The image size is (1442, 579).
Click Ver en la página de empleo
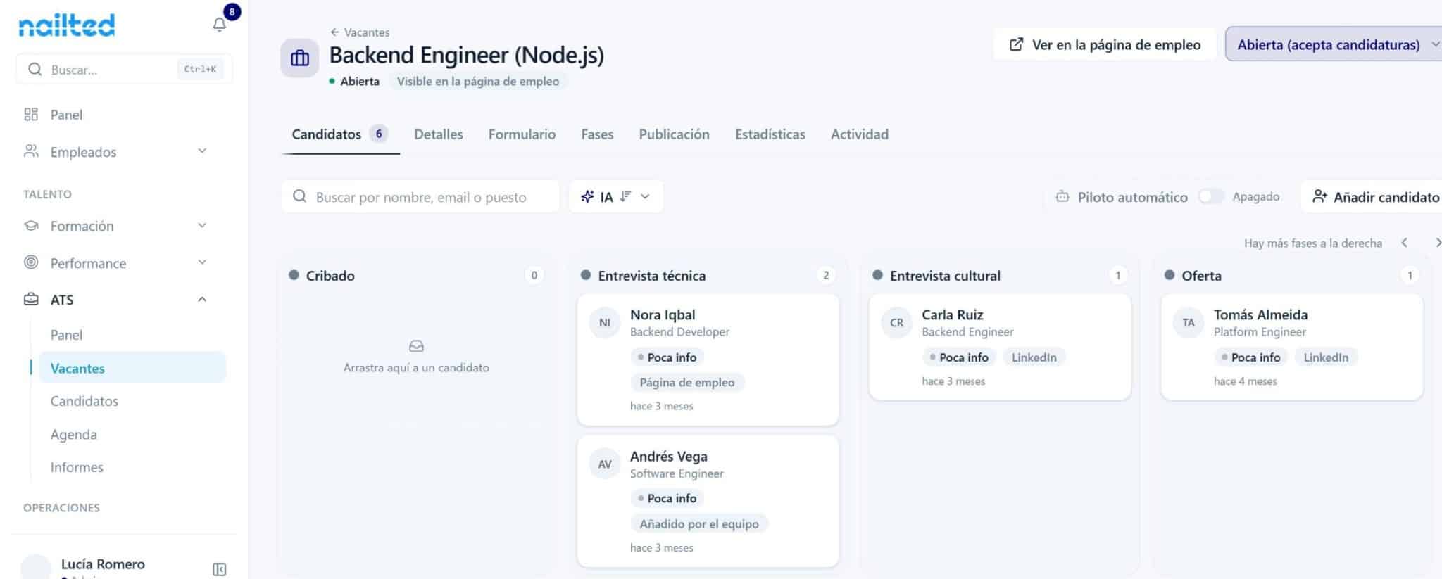click(x=1105, y=44)
